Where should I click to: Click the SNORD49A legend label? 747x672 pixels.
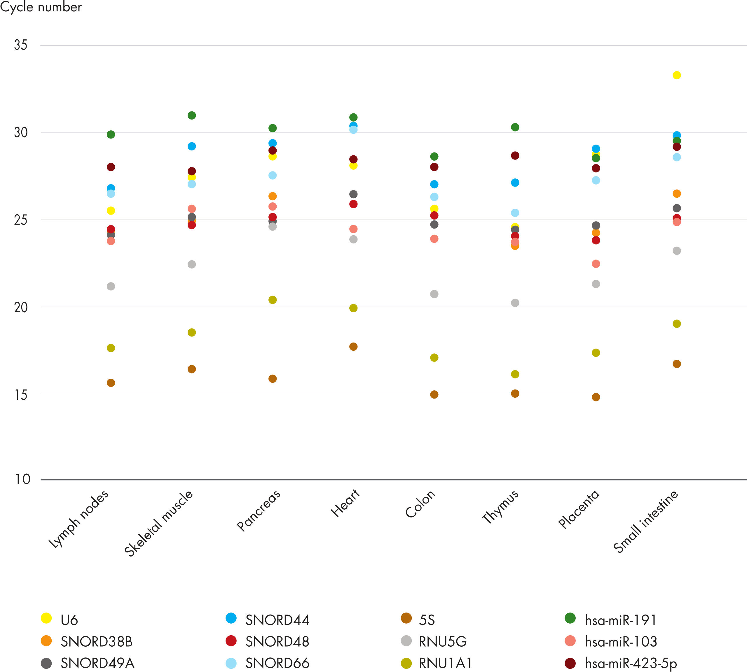97,664
